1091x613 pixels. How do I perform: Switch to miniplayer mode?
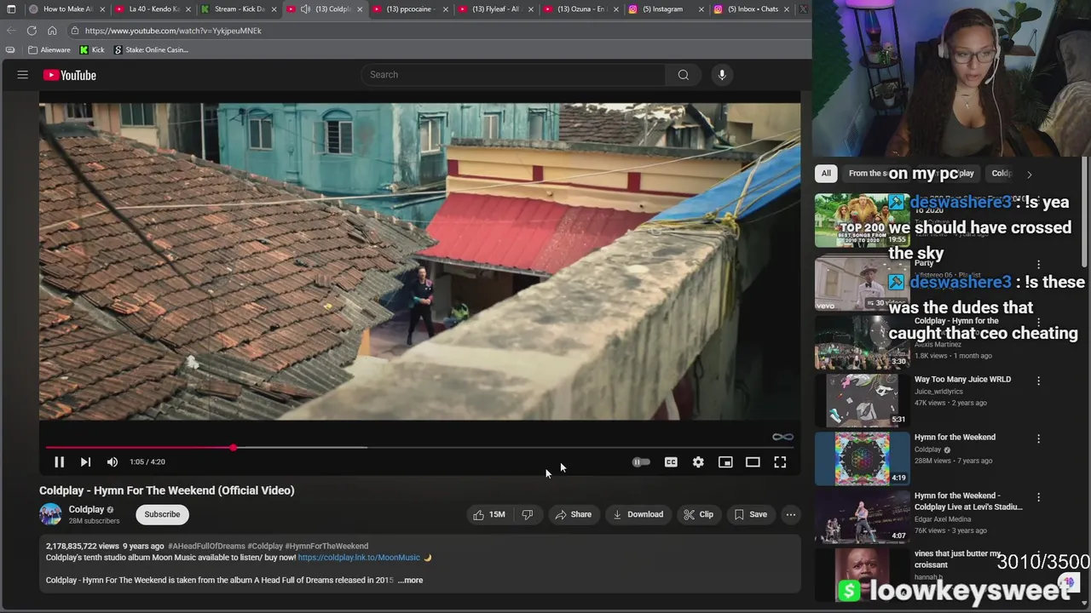[x=725, y=461]
